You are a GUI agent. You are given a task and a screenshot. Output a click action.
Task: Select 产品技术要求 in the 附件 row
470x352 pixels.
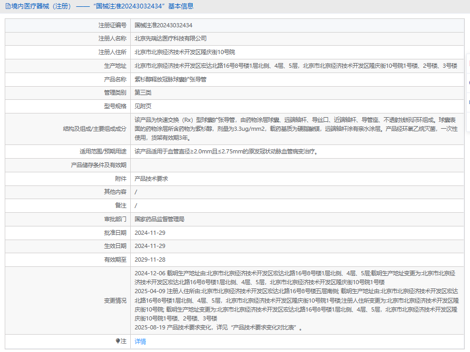click(x=151, y=179)
